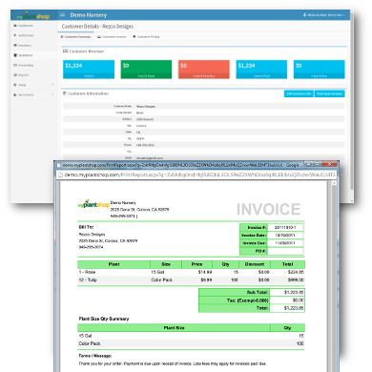Click the myplantshop logo on the invoice
372x372 pixels.
point(93,204)
